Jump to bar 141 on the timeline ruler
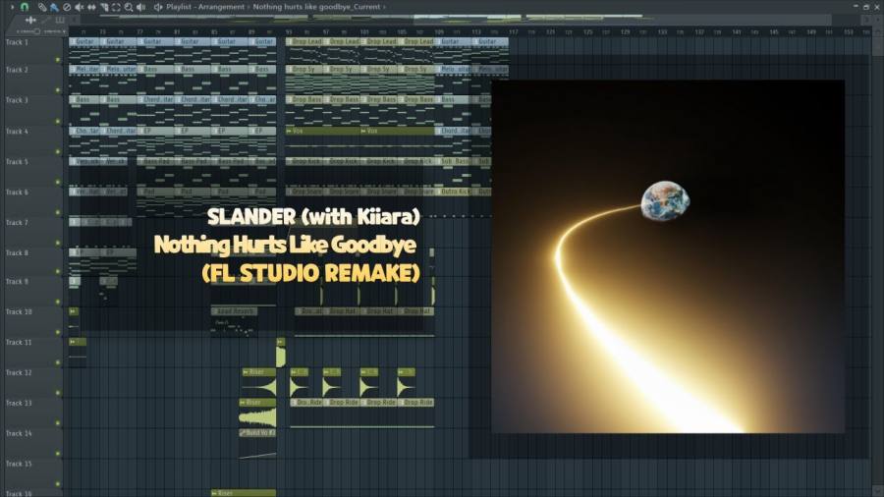Image resolution: width=884 pixels, height=497 pixels. tap(737, 32)
